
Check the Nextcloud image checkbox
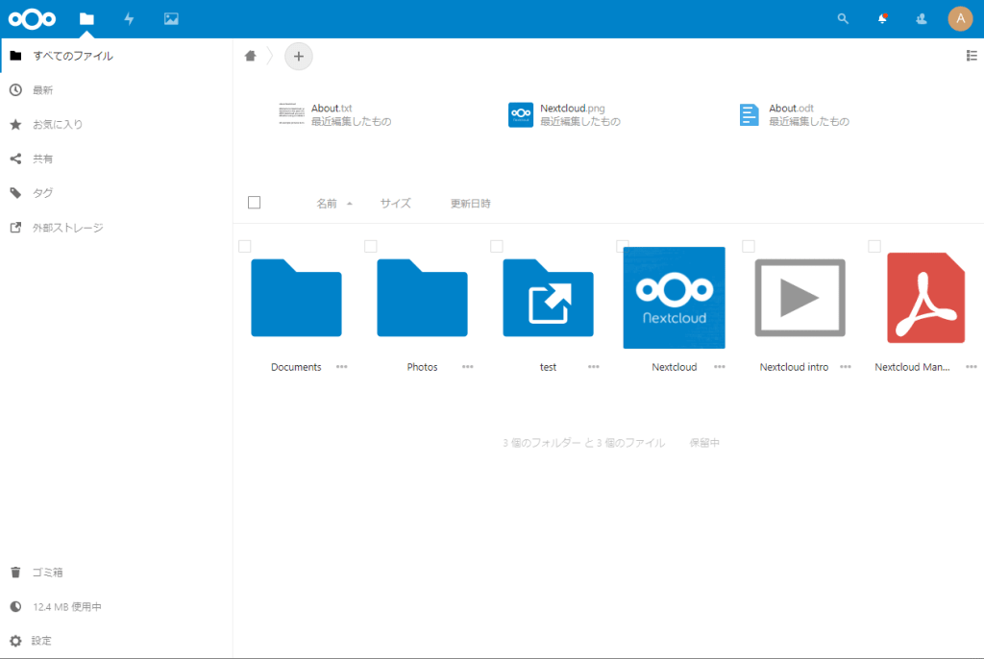coord(623,246)
